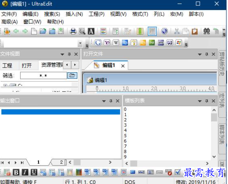
Task: Open the 视图(V) menu
Action: tap(118, 14)
